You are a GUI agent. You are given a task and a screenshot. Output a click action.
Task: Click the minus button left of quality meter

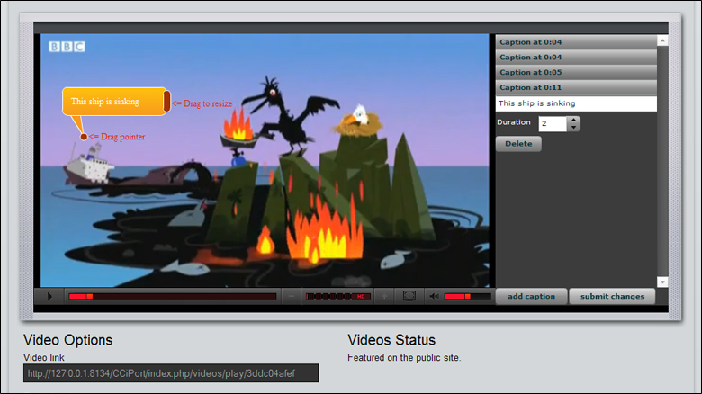tap(292, 296)
